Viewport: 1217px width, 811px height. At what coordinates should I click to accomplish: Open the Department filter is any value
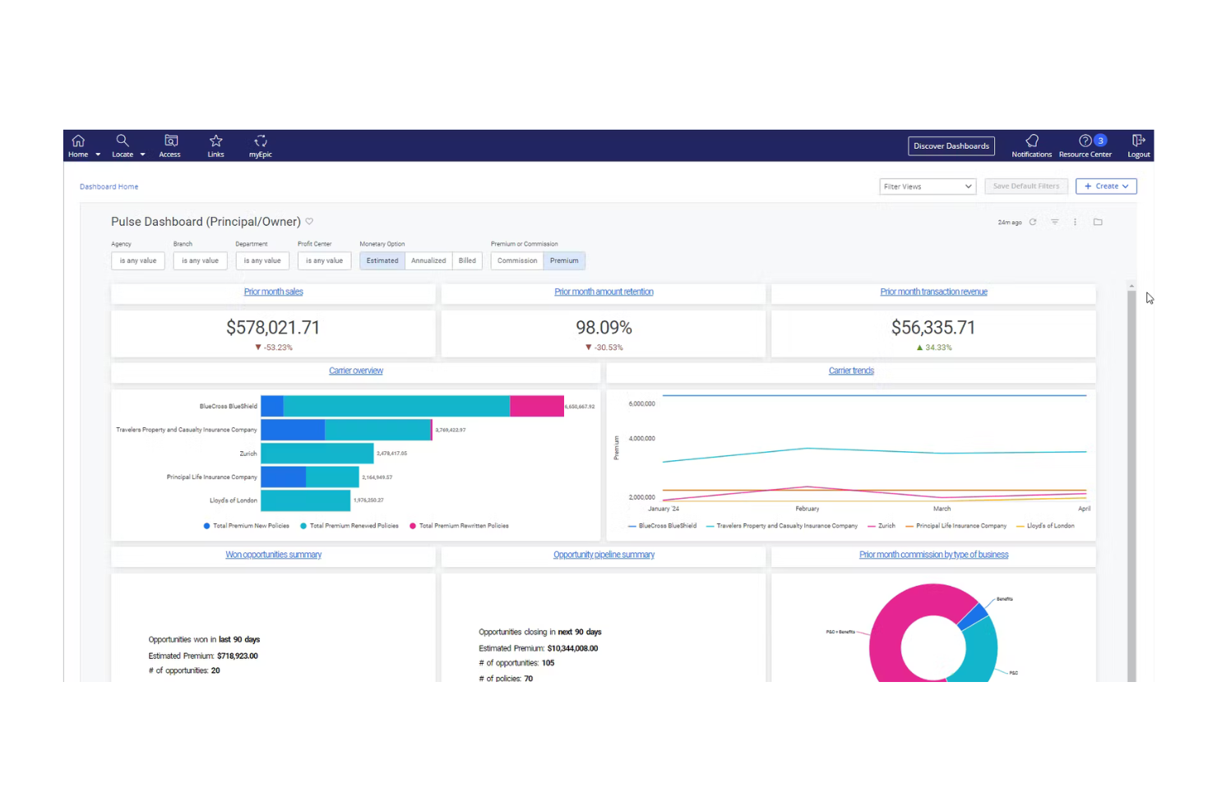coord(262,260)
